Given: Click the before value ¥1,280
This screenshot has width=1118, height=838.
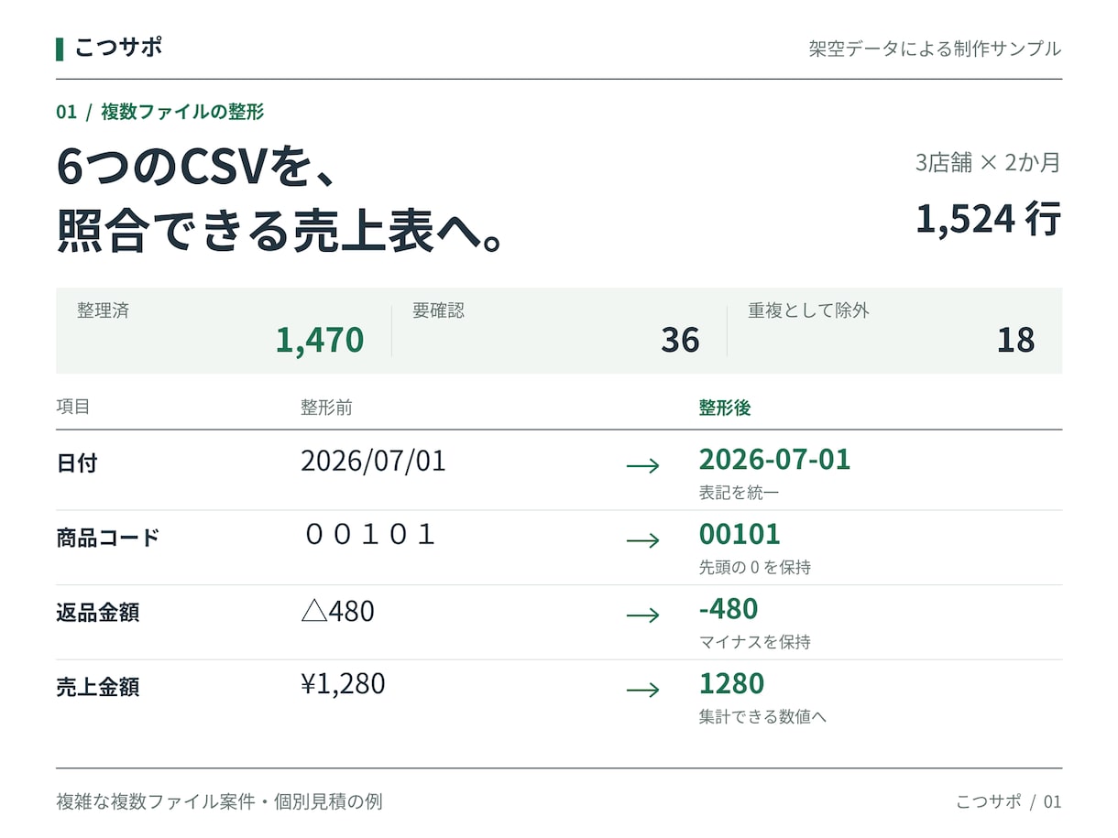Looking at the screenshot, I should pyautogui.click(x=343, y=684).
